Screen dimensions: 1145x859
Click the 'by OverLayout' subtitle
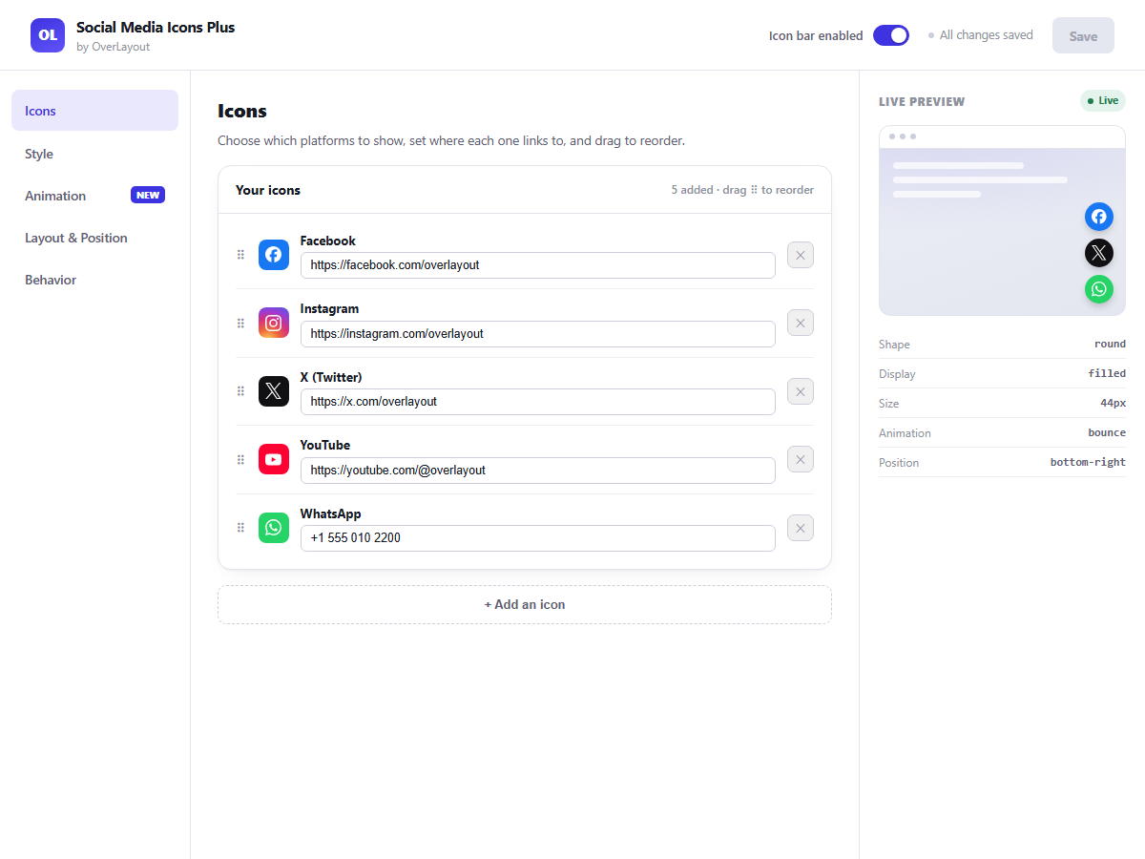pos(113,47)
